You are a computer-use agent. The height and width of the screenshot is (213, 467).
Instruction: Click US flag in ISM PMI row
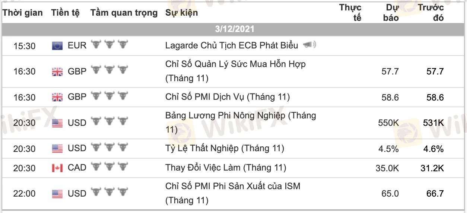57,194
